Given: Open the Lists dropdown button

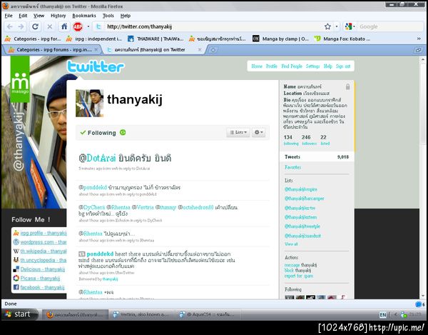Looking at the screenshot, I should tap(238, 132).
